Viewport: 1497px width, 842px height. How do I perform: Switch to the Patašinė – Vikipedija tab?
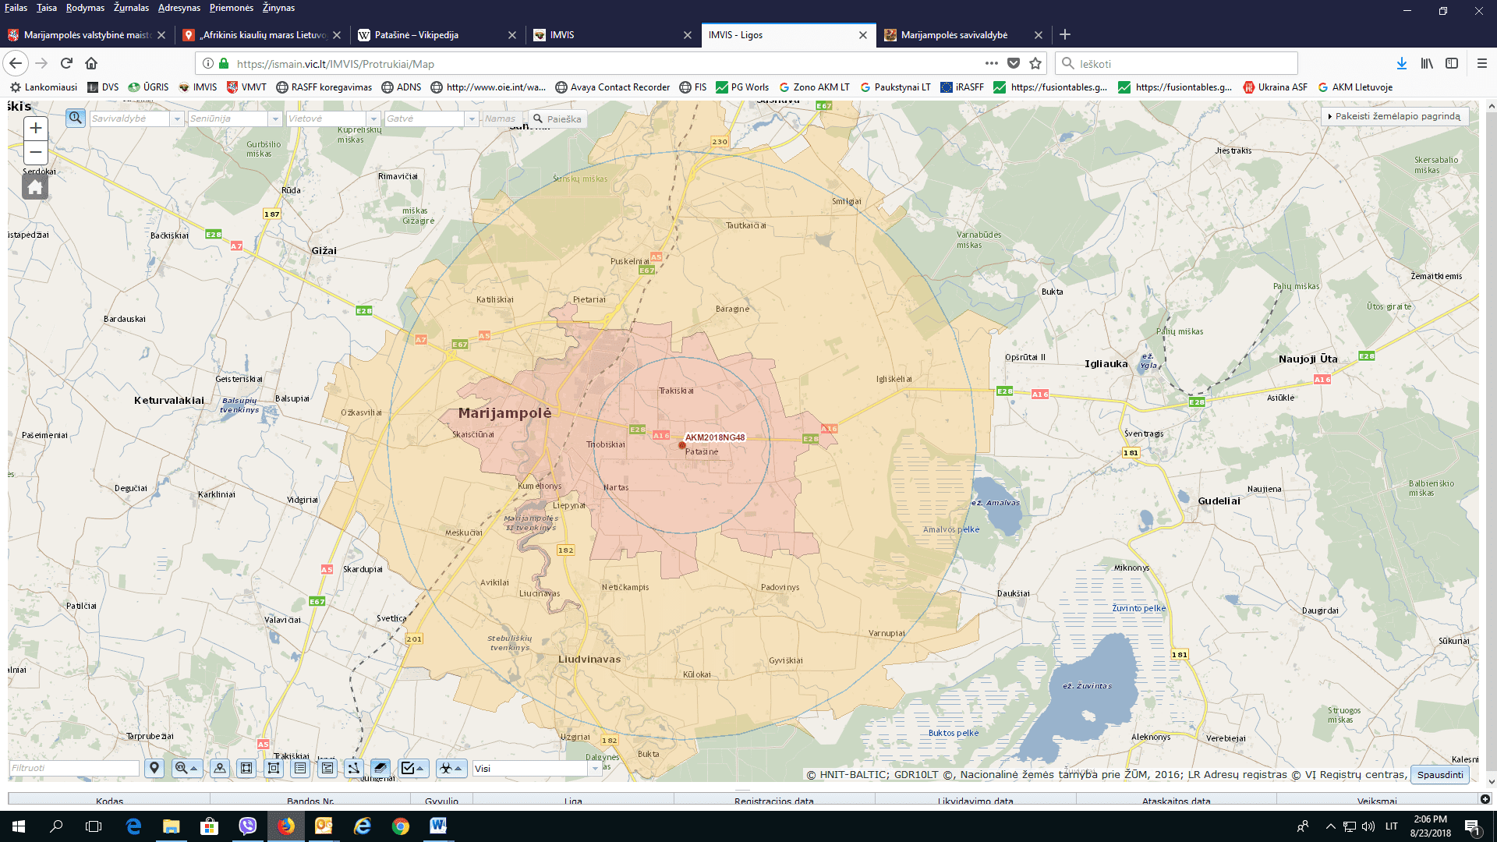coord(437,35)
